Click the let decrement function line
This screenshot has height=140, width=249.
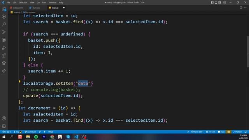[49, 108]
